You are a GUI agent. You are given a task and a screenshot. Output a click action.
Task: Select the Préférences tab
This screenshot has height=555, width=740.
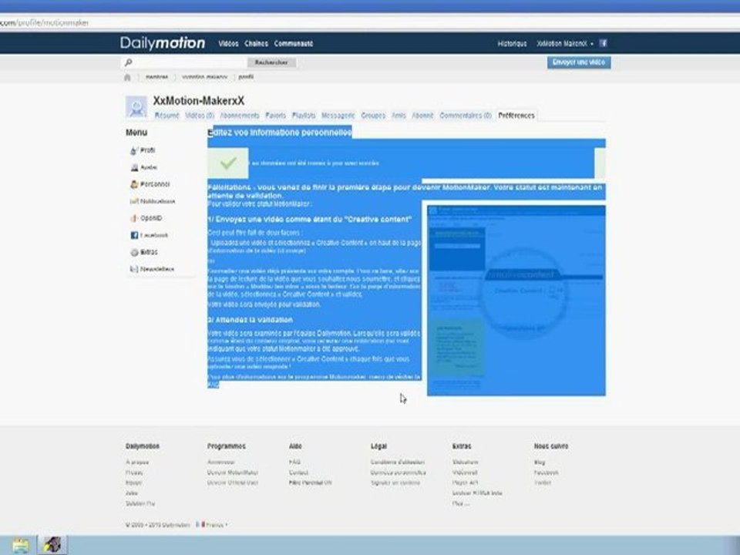(x=516, y=115)
